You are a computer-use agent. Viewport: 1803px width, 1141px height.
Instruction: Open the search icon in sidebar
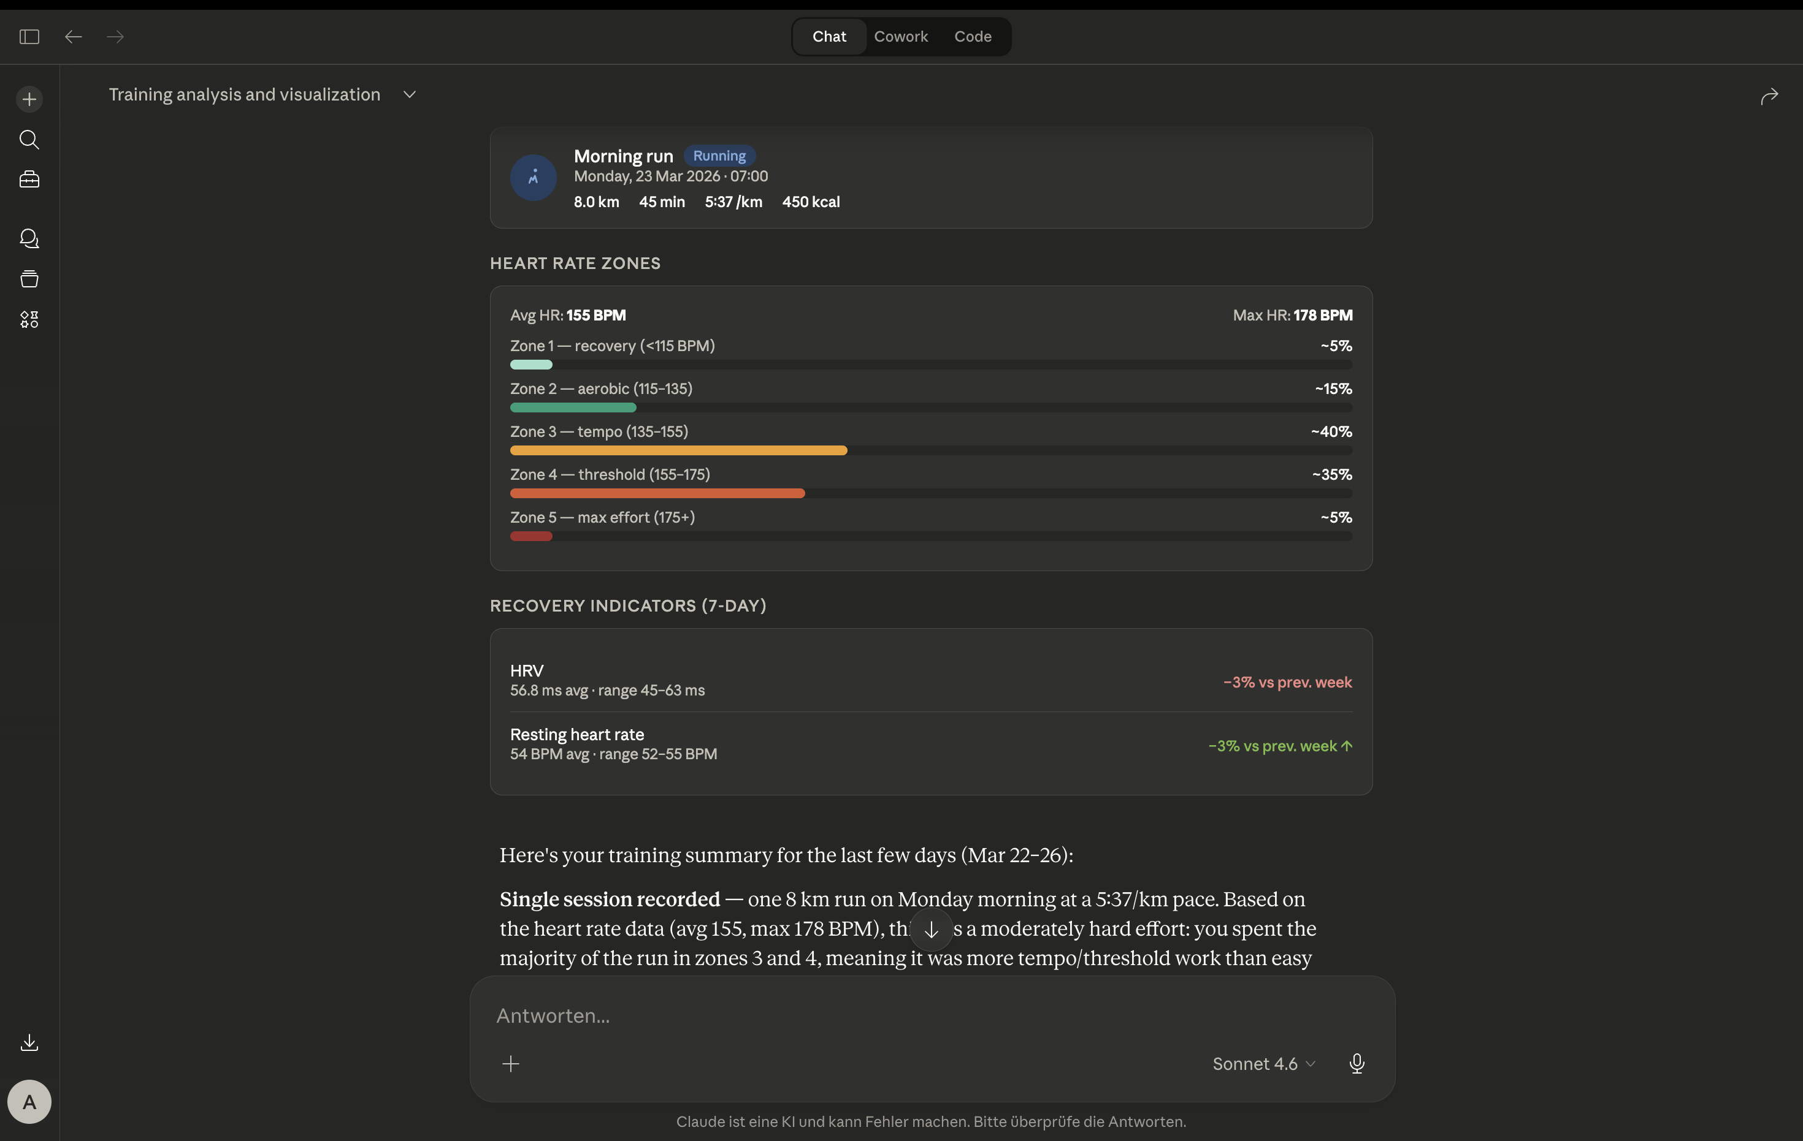[29, 139]
